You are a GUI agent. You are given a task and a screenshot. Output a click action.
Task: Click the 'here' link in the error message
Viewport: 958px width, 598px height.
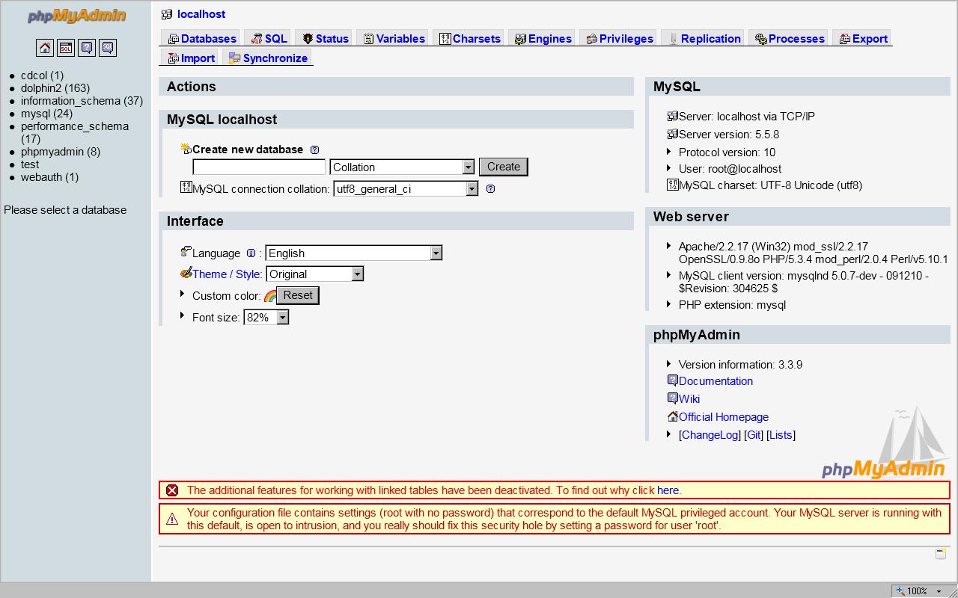tap(668, 490)
